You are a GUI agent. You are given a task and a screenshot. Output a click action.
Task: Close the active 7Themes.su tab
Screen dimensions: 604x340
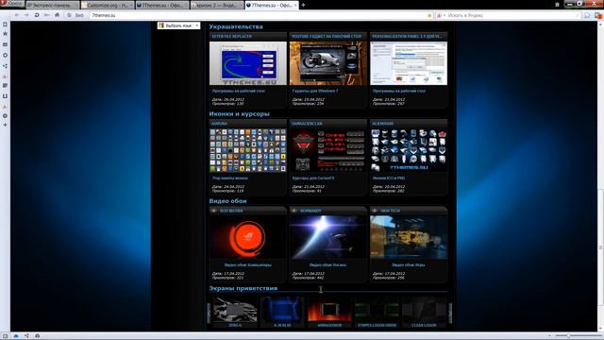pos(295,5)
